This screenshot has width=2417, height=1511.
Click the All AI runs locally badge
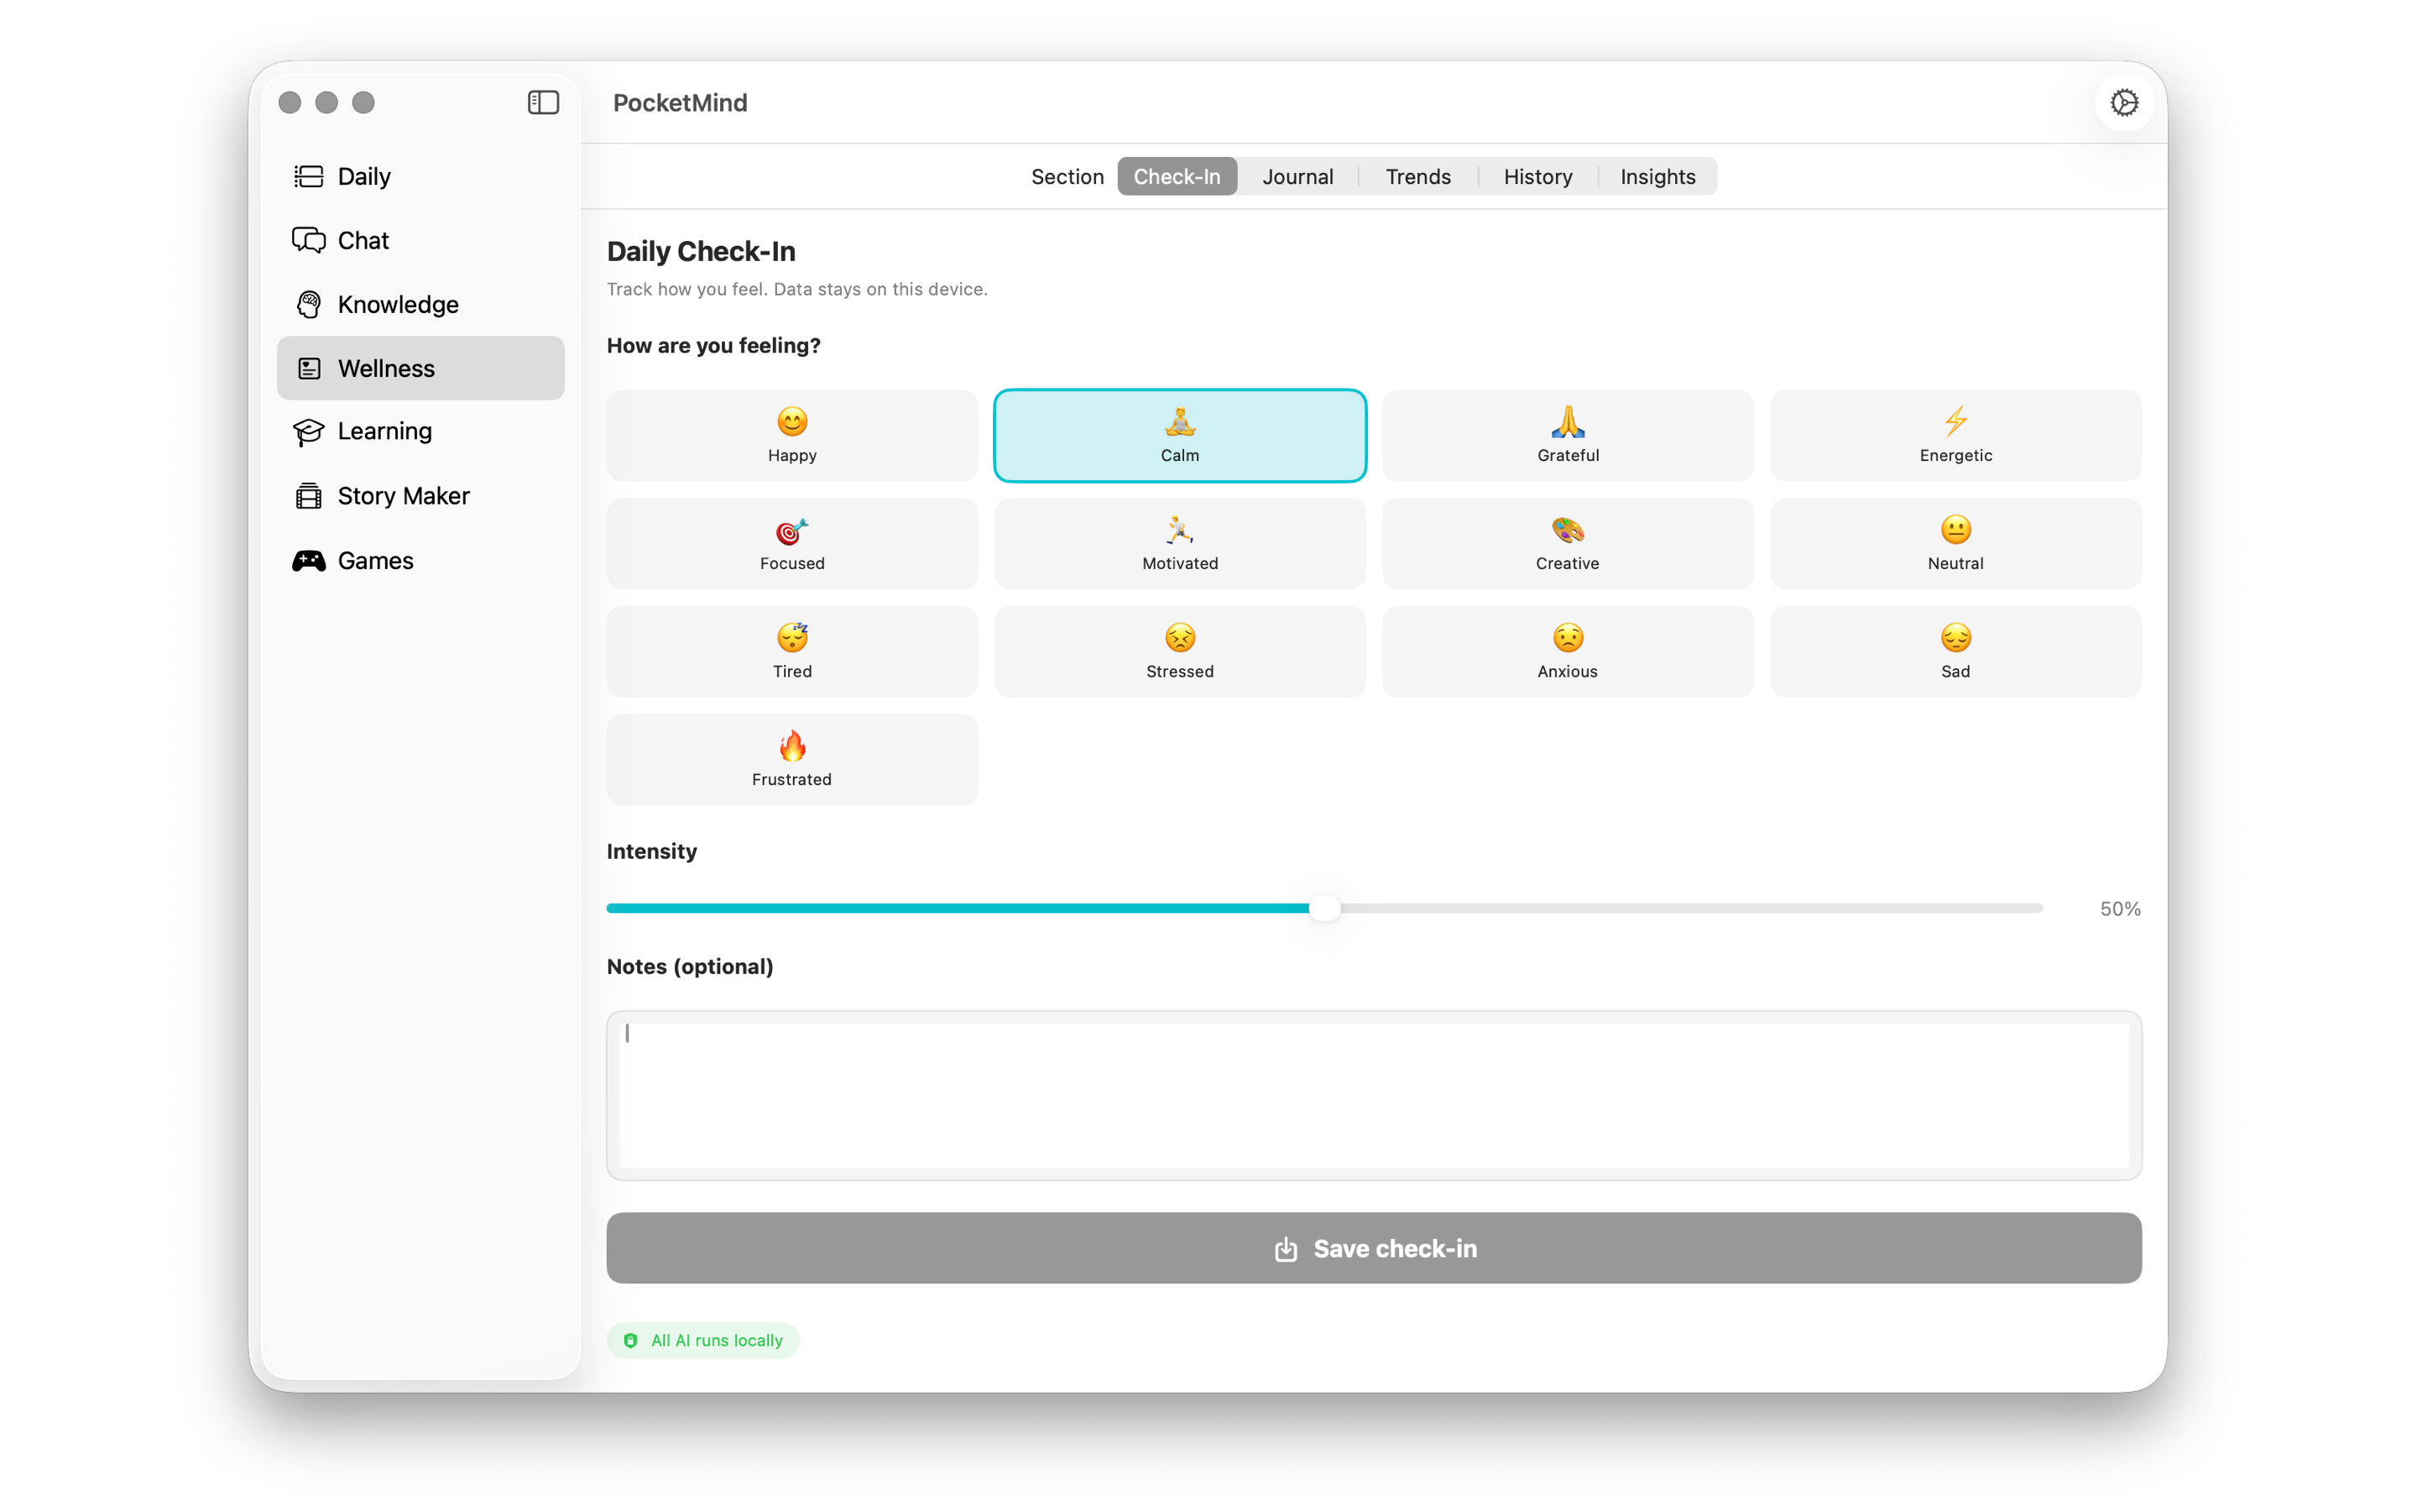coord(703,1340)
